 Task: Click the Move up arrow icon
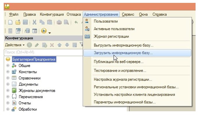[59, 45]
